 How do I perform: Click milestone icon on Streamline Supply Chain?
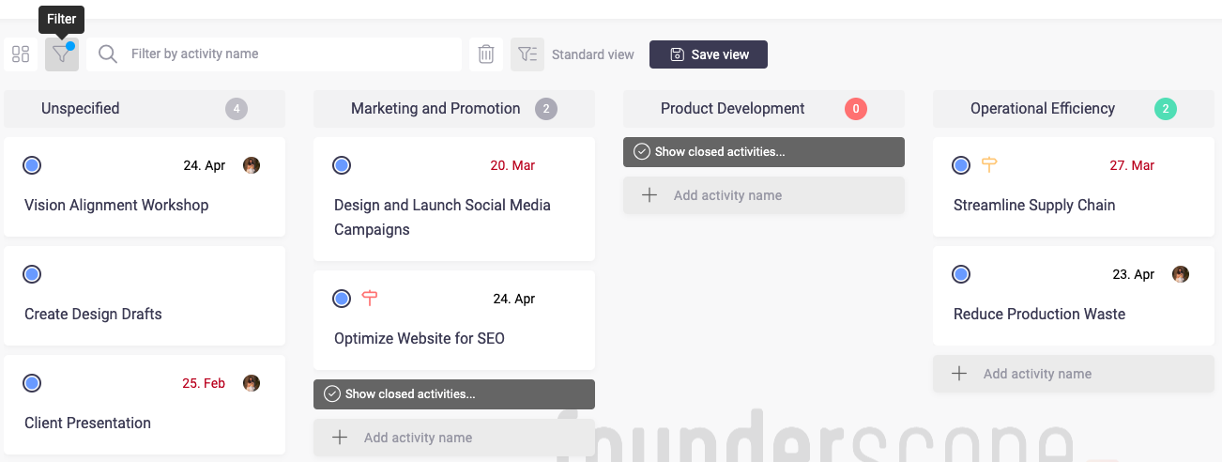click(989, 165)
